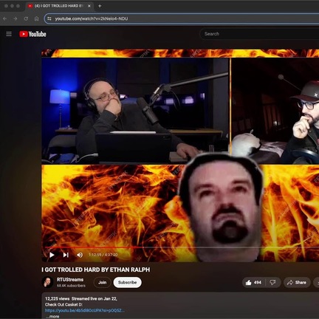This screenshot has width=319, height=319.
Task: Click the video timestamp 1:12:59 display
Action: pyautogui.click(x=103, y=255)
